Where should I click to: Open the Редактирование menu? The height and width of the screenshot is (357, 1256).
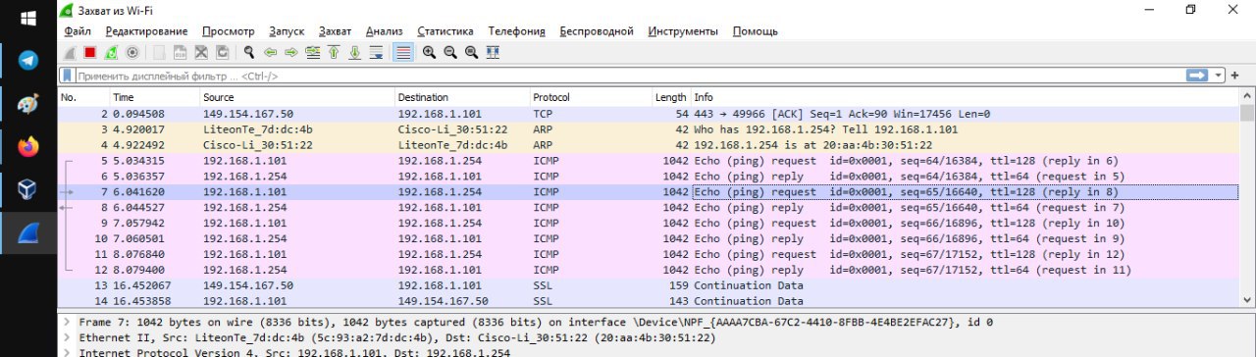146,31
